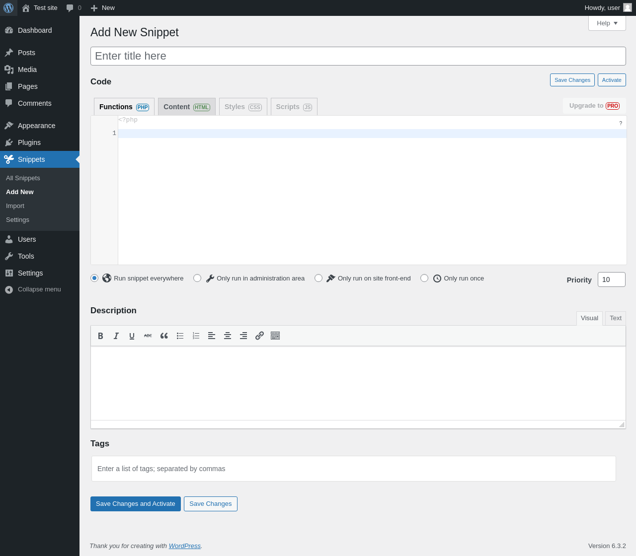Screen dimensions: 636x556
Task: Click the keyboard icon in the toolbar
Action: (275, 336)
